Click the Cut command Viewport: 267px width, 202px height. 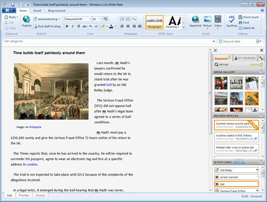(x=9, y=22)
